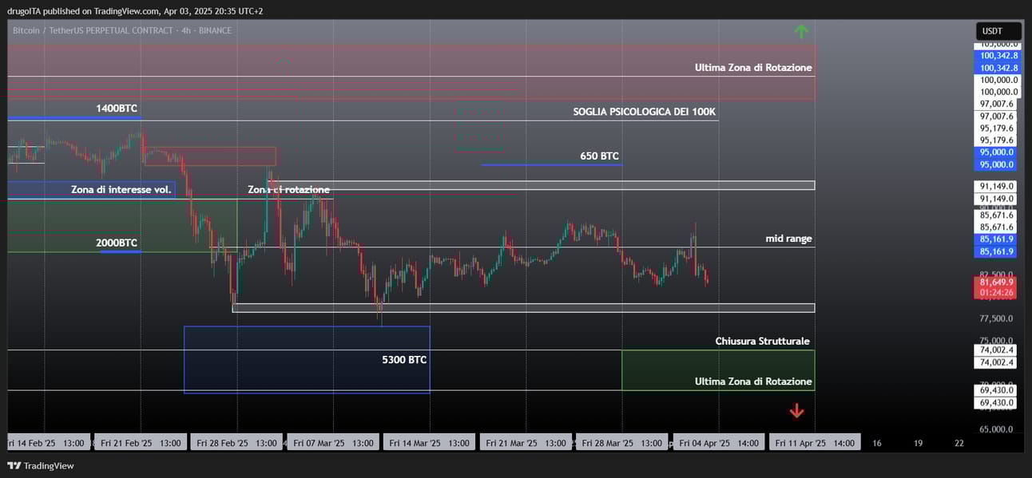
Task: Select the Fri 14 Feb '25 13:00 time marker
Action: (x=50, y=443)
